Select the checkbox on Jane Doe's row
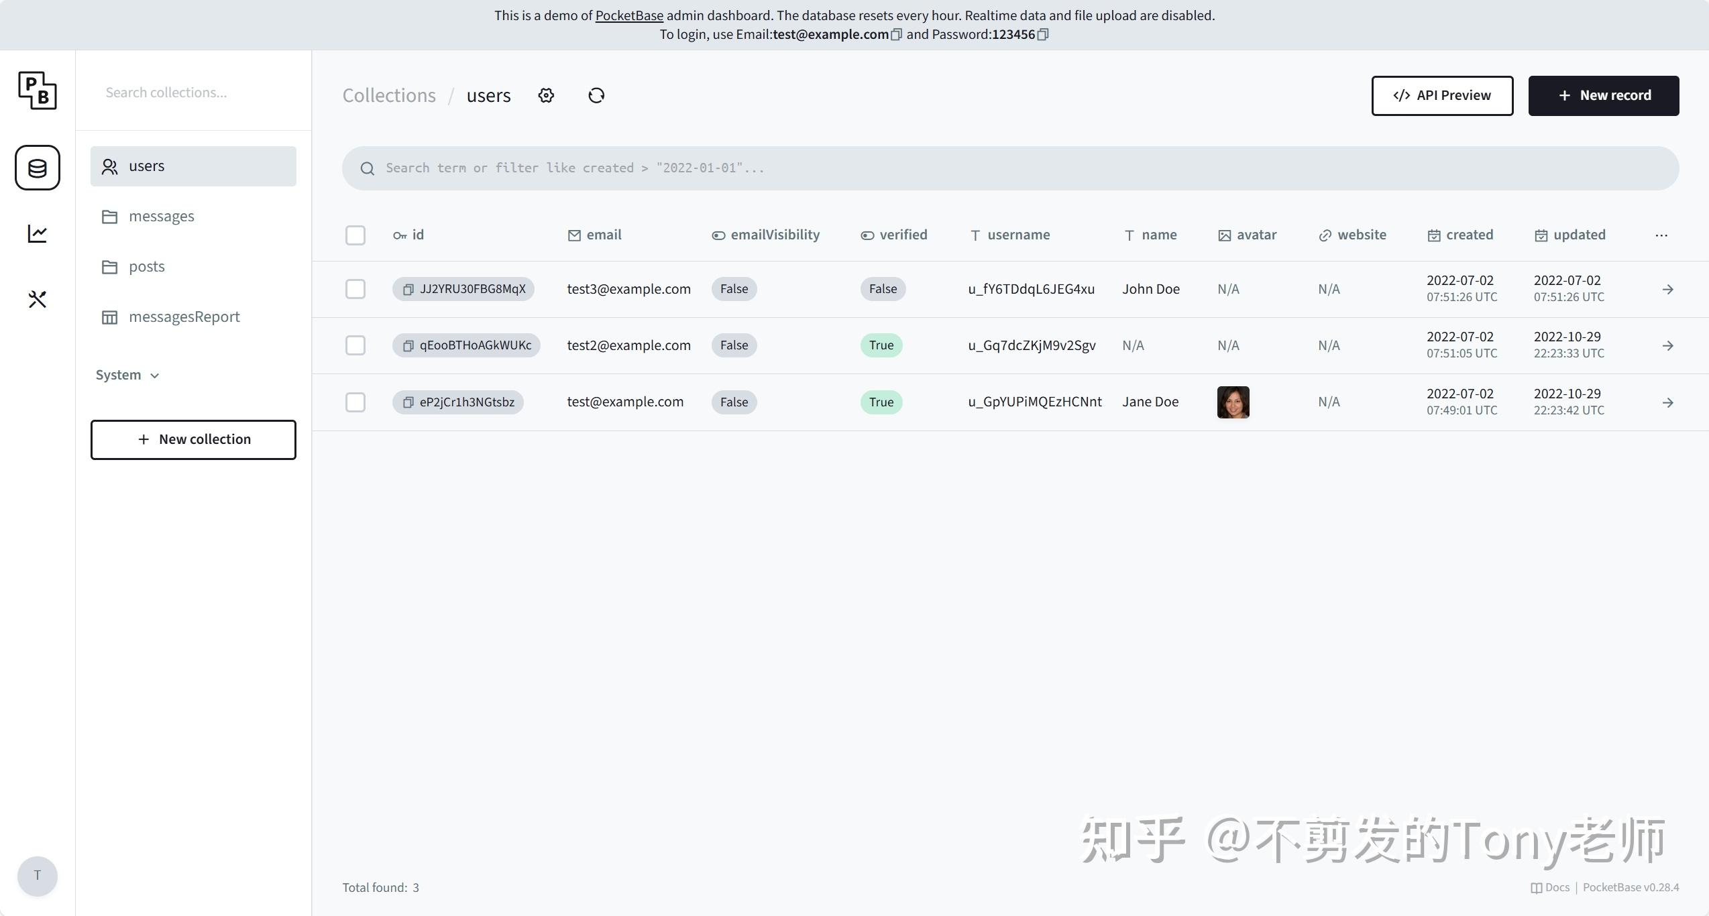 click(355, 402)
